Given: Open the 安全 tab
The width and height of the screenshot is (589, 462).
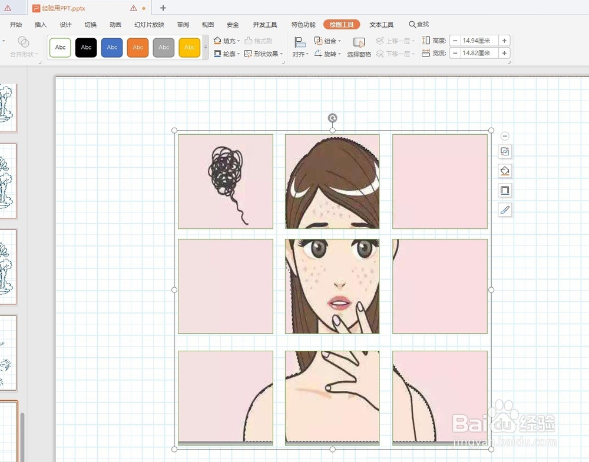Looking at the screenshot, I should tap(233, 24).
